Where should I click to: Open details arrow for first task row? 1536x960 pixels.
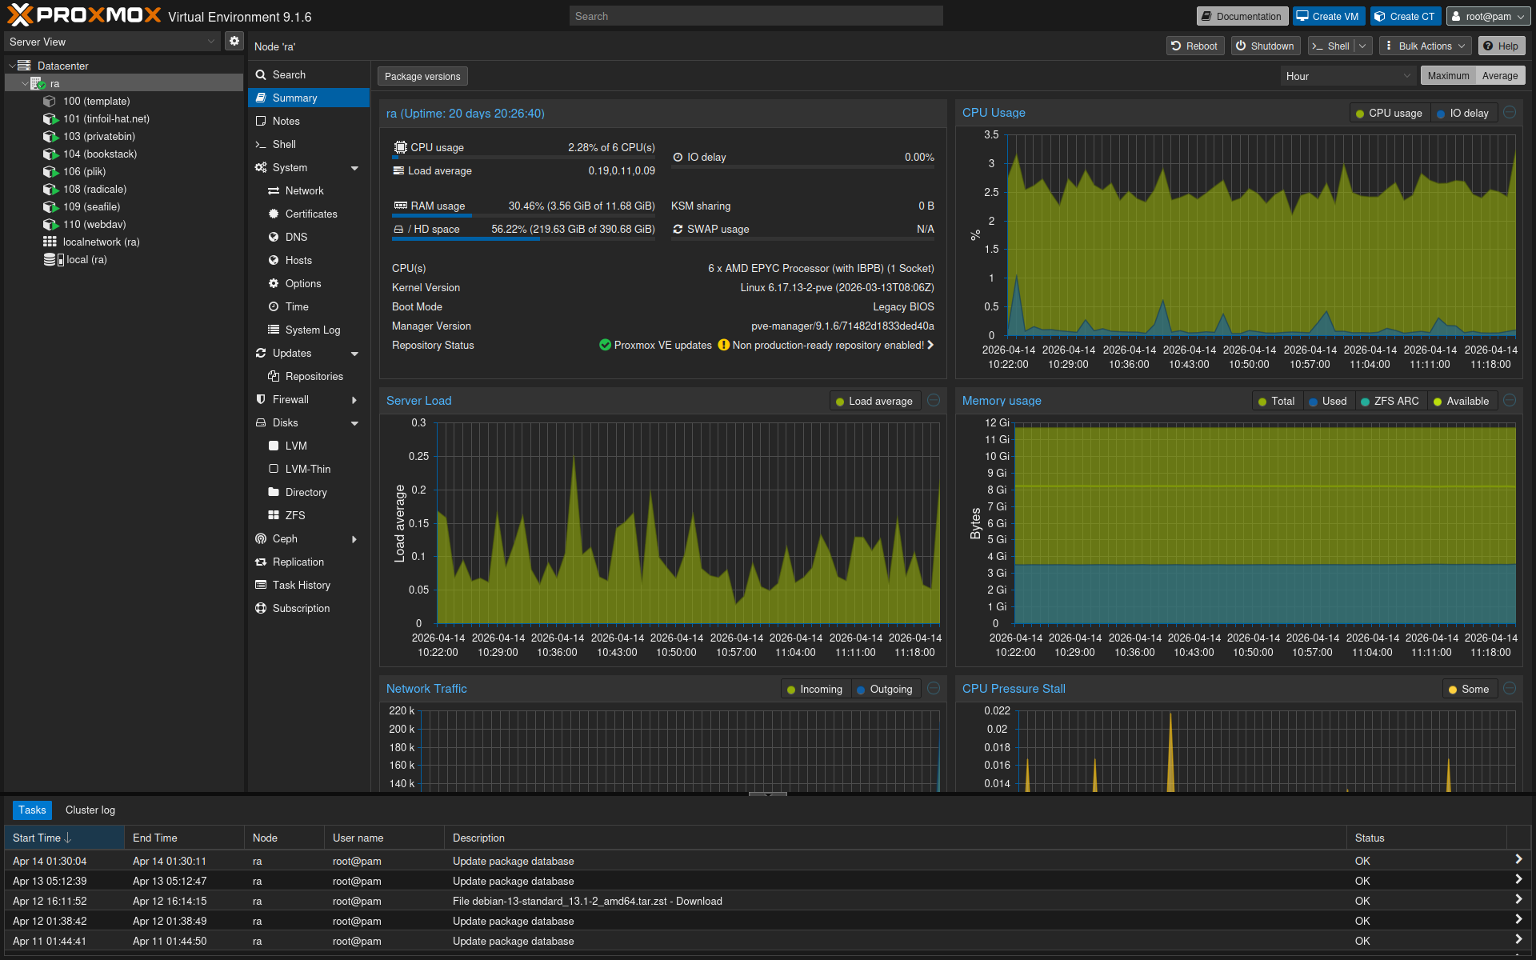1518,860
